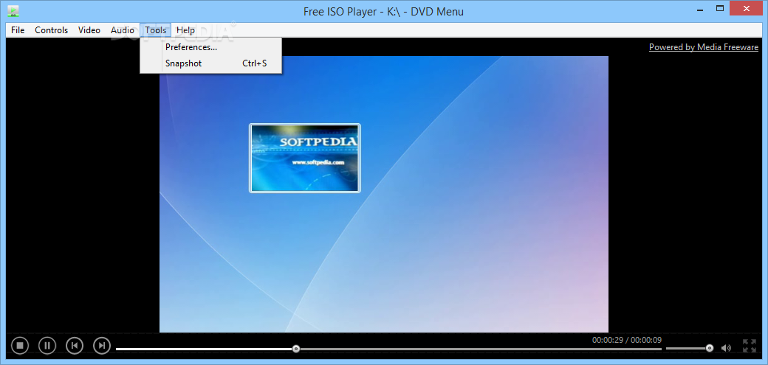Screen dimensions: 768x365
Task: Skip to the previous chapter
Action: coord(75,345)
